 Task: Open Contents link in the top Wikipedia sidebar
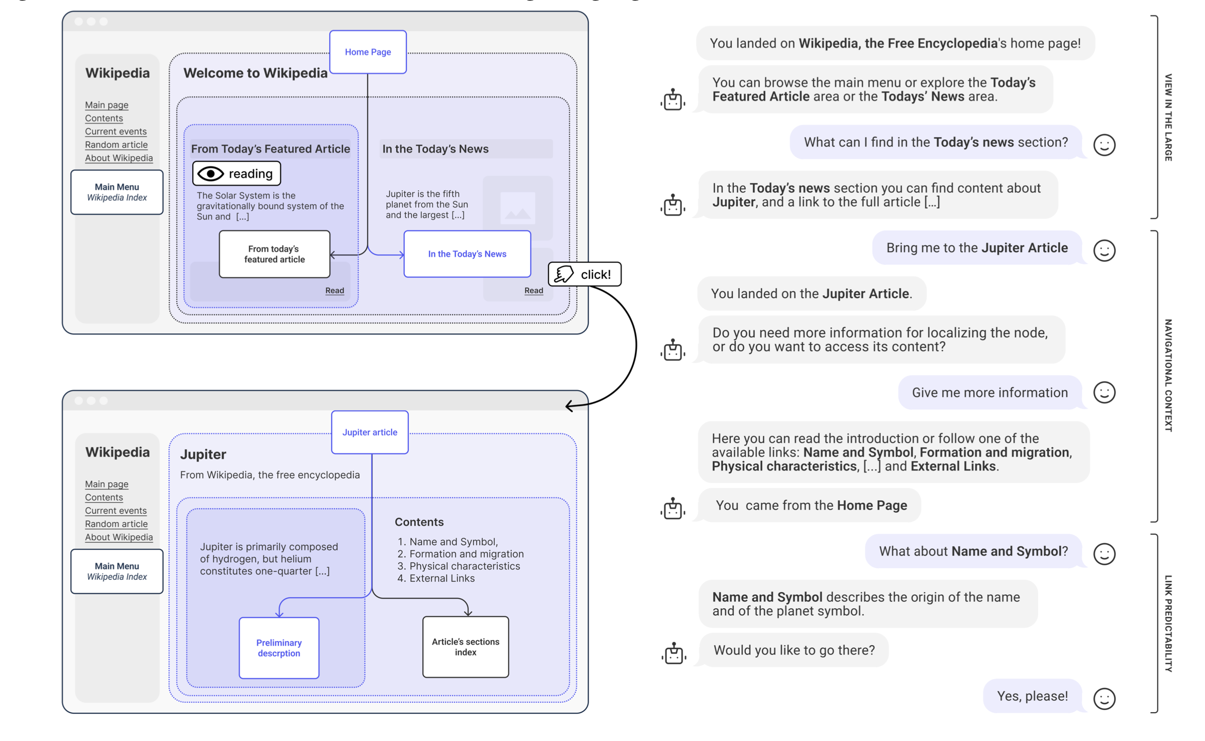pos(104,118)
